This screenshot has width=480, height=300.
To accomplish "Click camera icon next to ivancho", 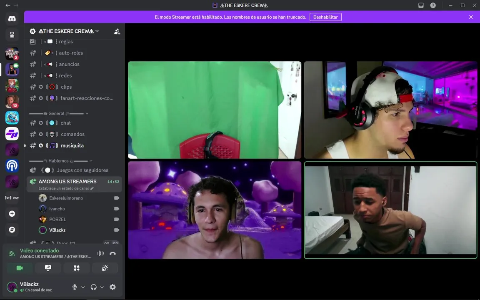I will 117,209.
